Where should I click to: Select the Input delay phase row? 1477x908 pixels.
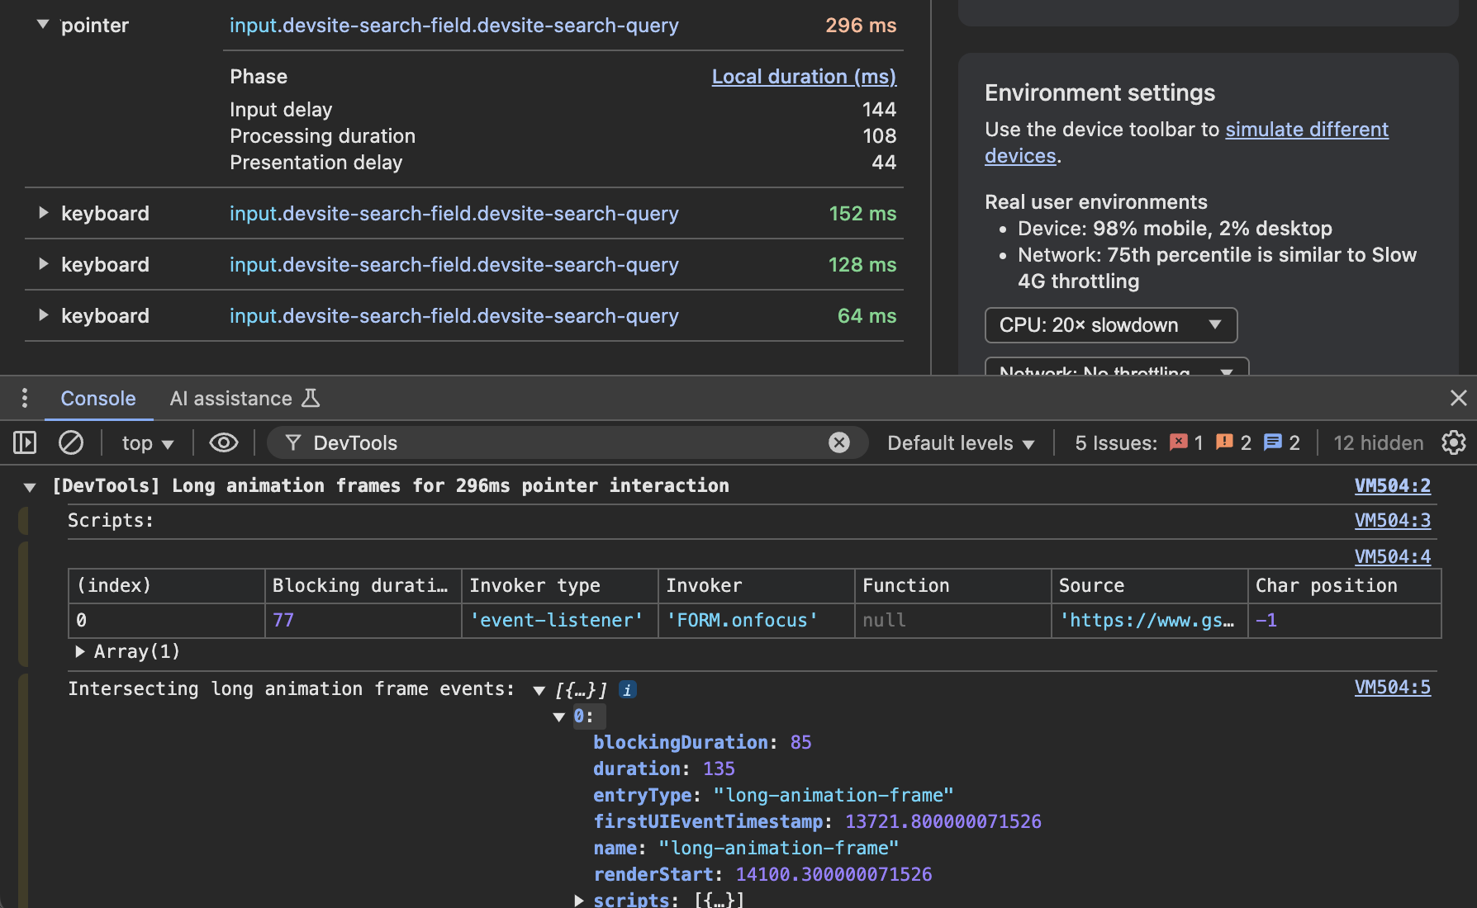coord(563,110)
